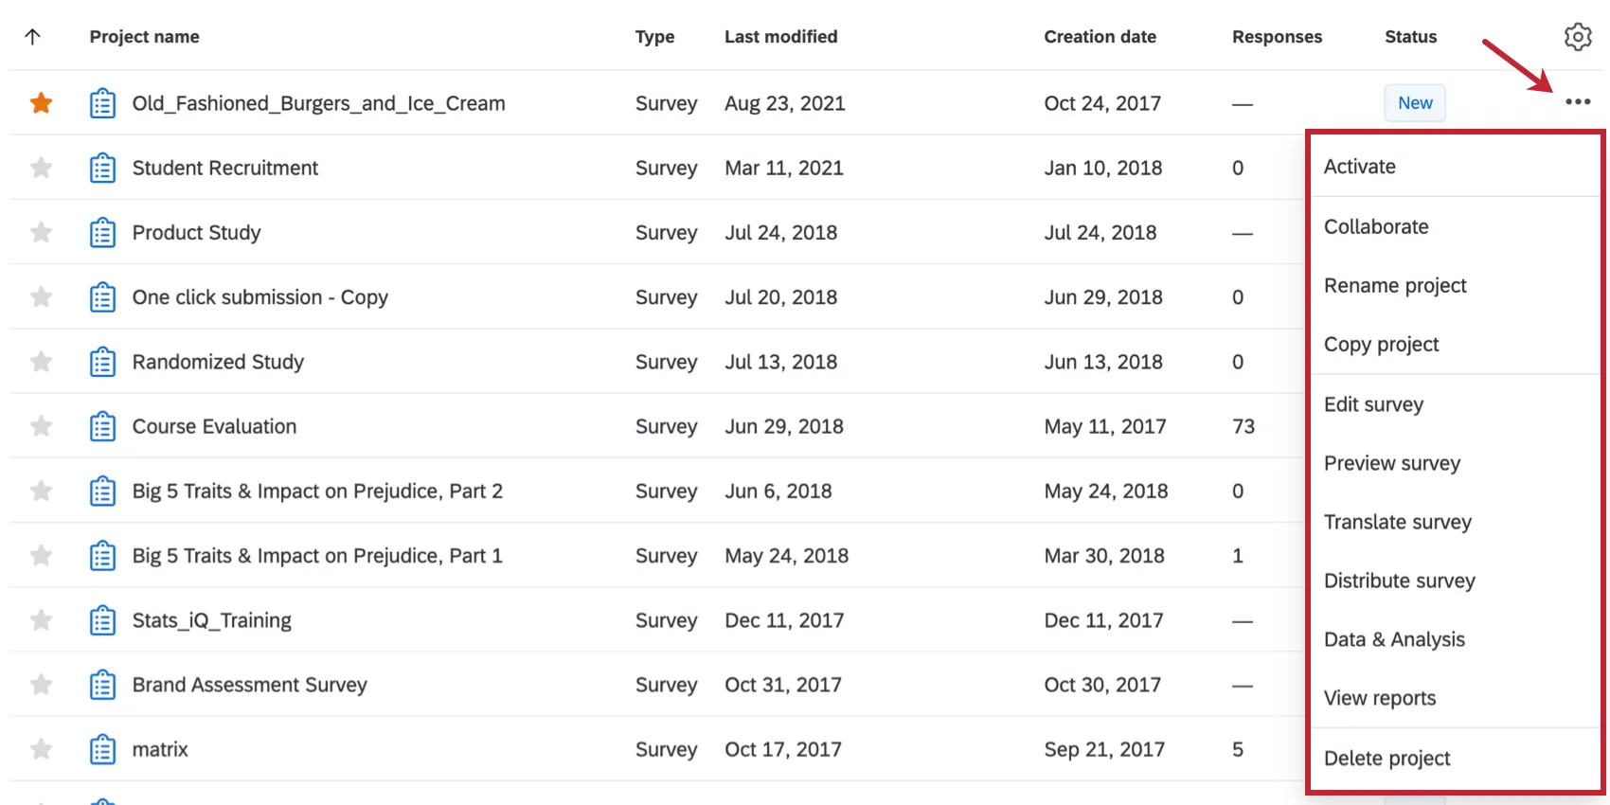This screenshot has width=1610, height=805.
Task: Open the survey icon next to Course Evaluation
Action: coord(102,426)
